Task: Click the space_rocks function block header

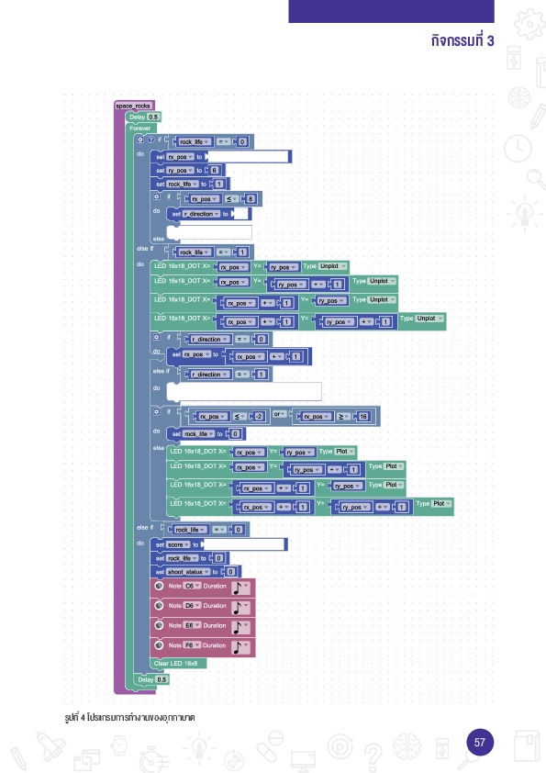Action: coord(134,106)
